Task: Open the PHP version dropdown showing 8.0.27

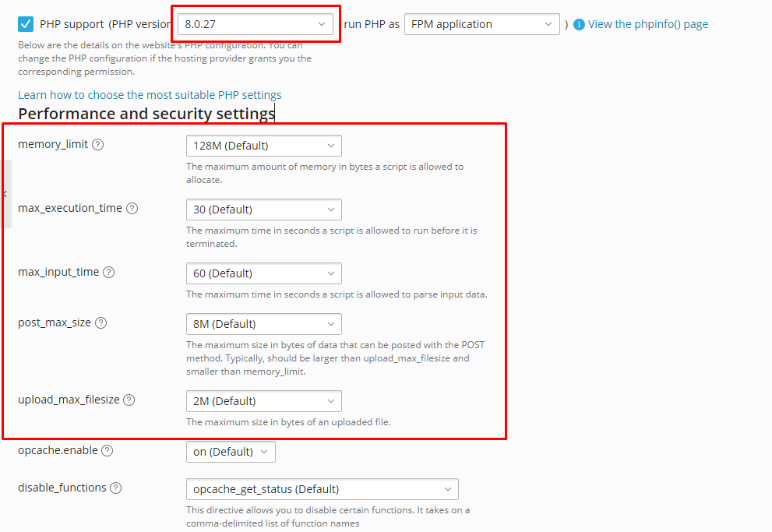Action: (x=256, y=23)
